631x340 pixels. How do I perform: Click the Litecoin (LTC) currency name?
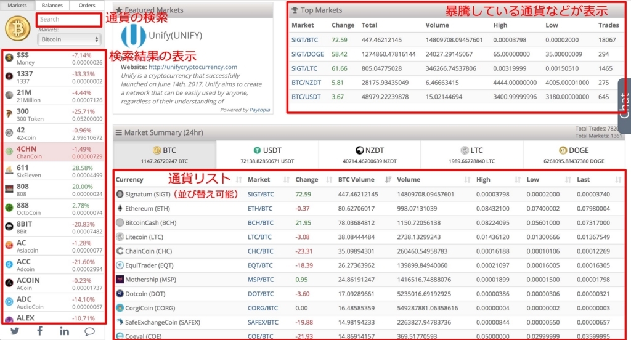coord(144,237)
